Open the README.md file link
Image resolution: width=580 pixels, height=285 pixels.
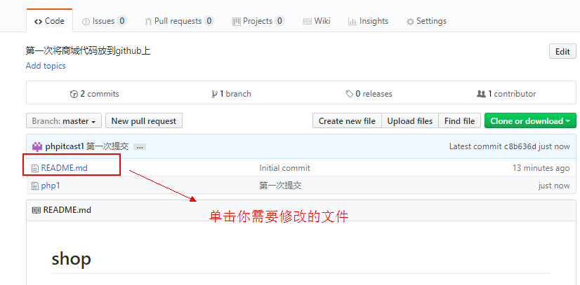pos(64,168)
